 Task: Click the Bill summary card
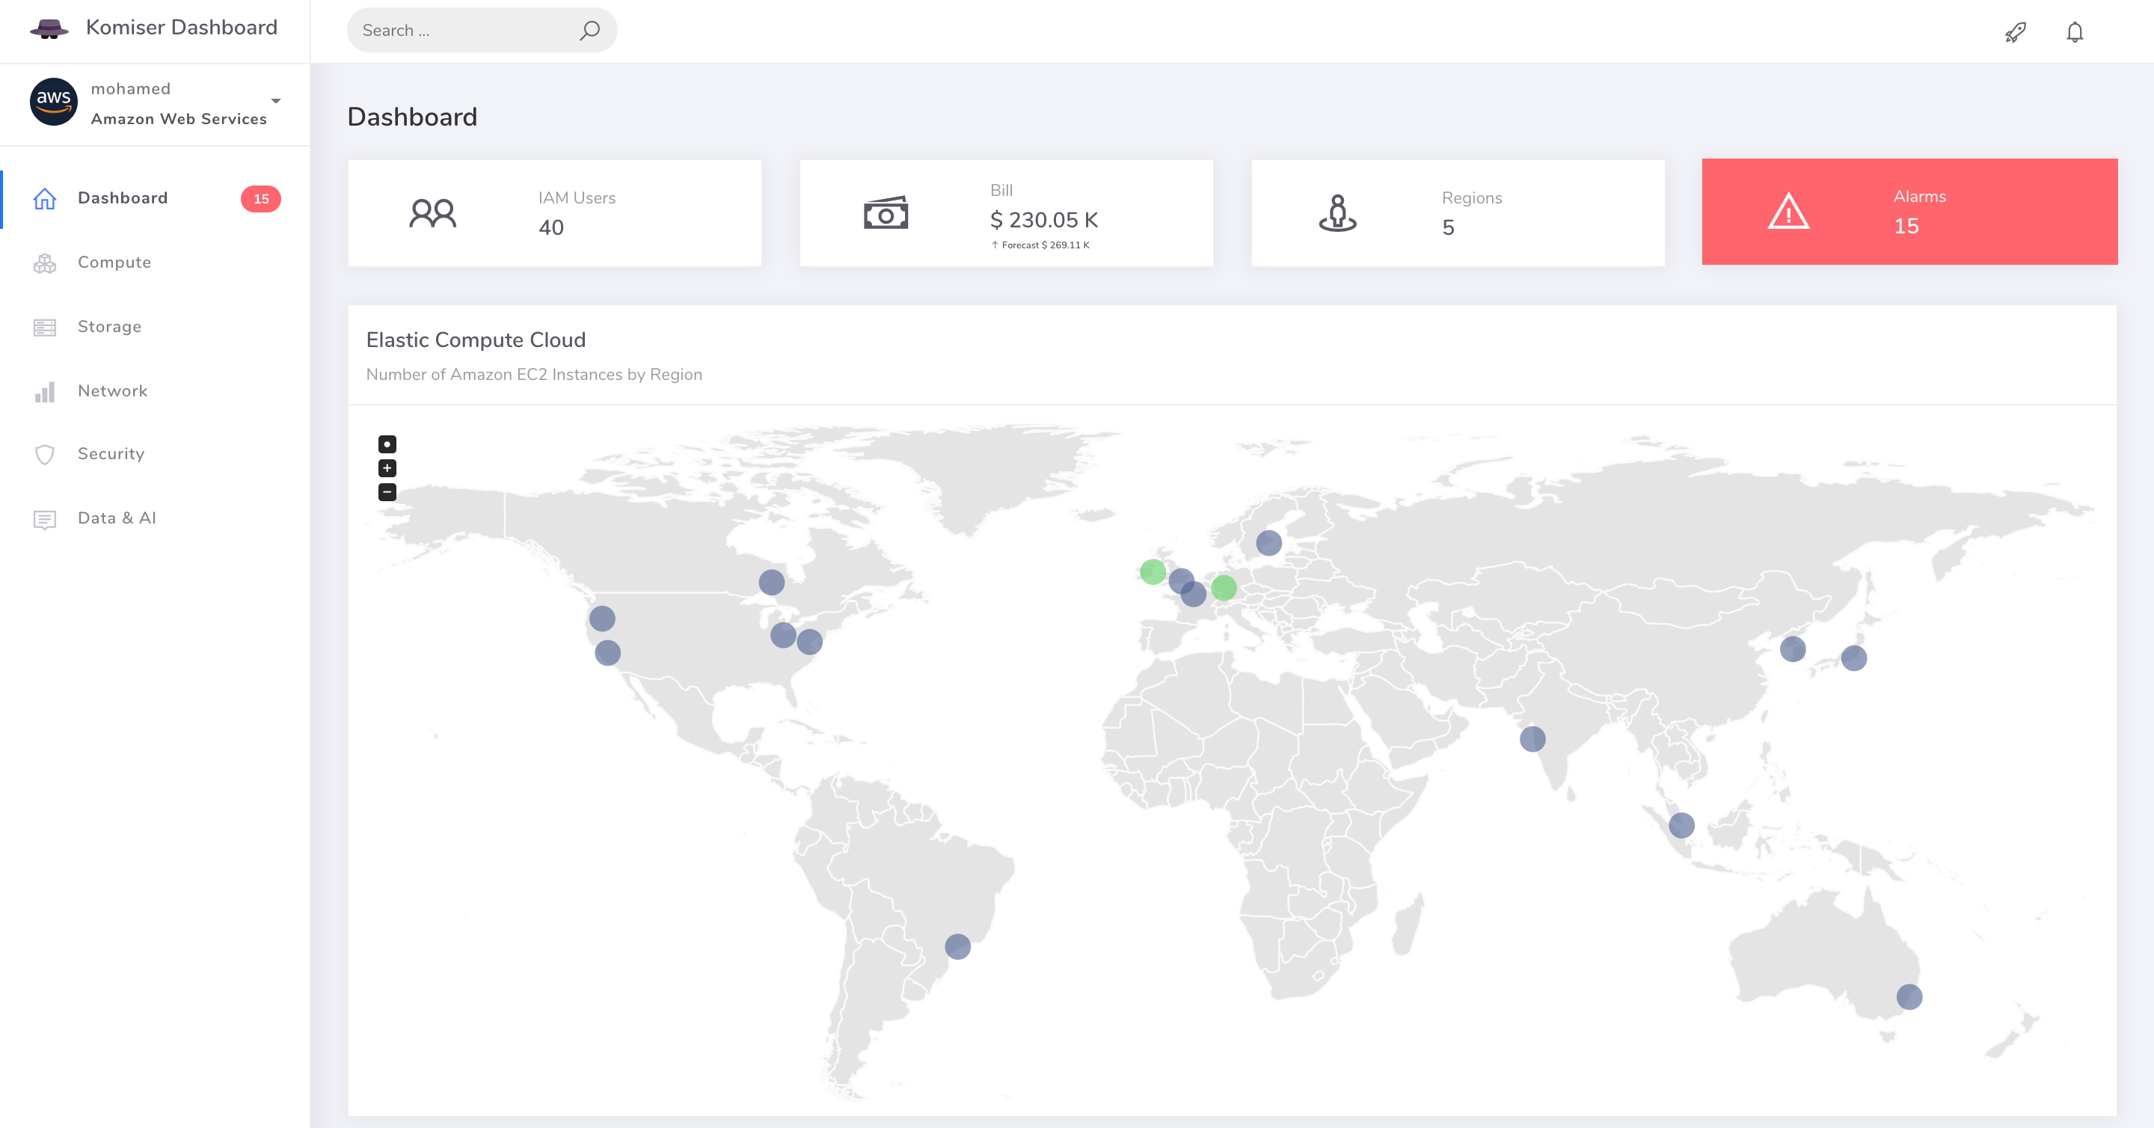point(1006,213)
